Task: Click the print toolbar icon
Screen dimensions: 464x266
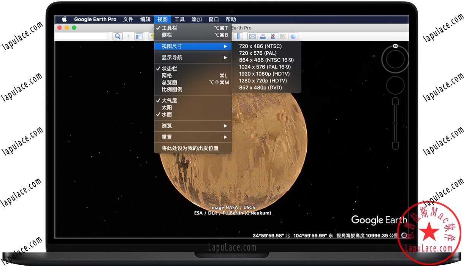Action: (x=262, y=36)
